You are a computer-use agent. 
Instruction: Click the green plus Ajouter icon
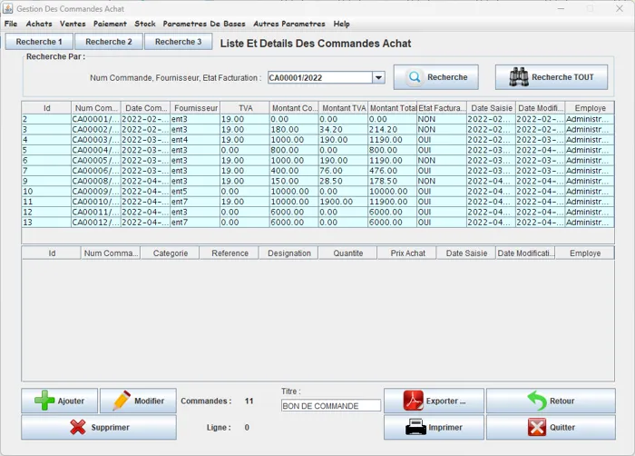(44, 401)
